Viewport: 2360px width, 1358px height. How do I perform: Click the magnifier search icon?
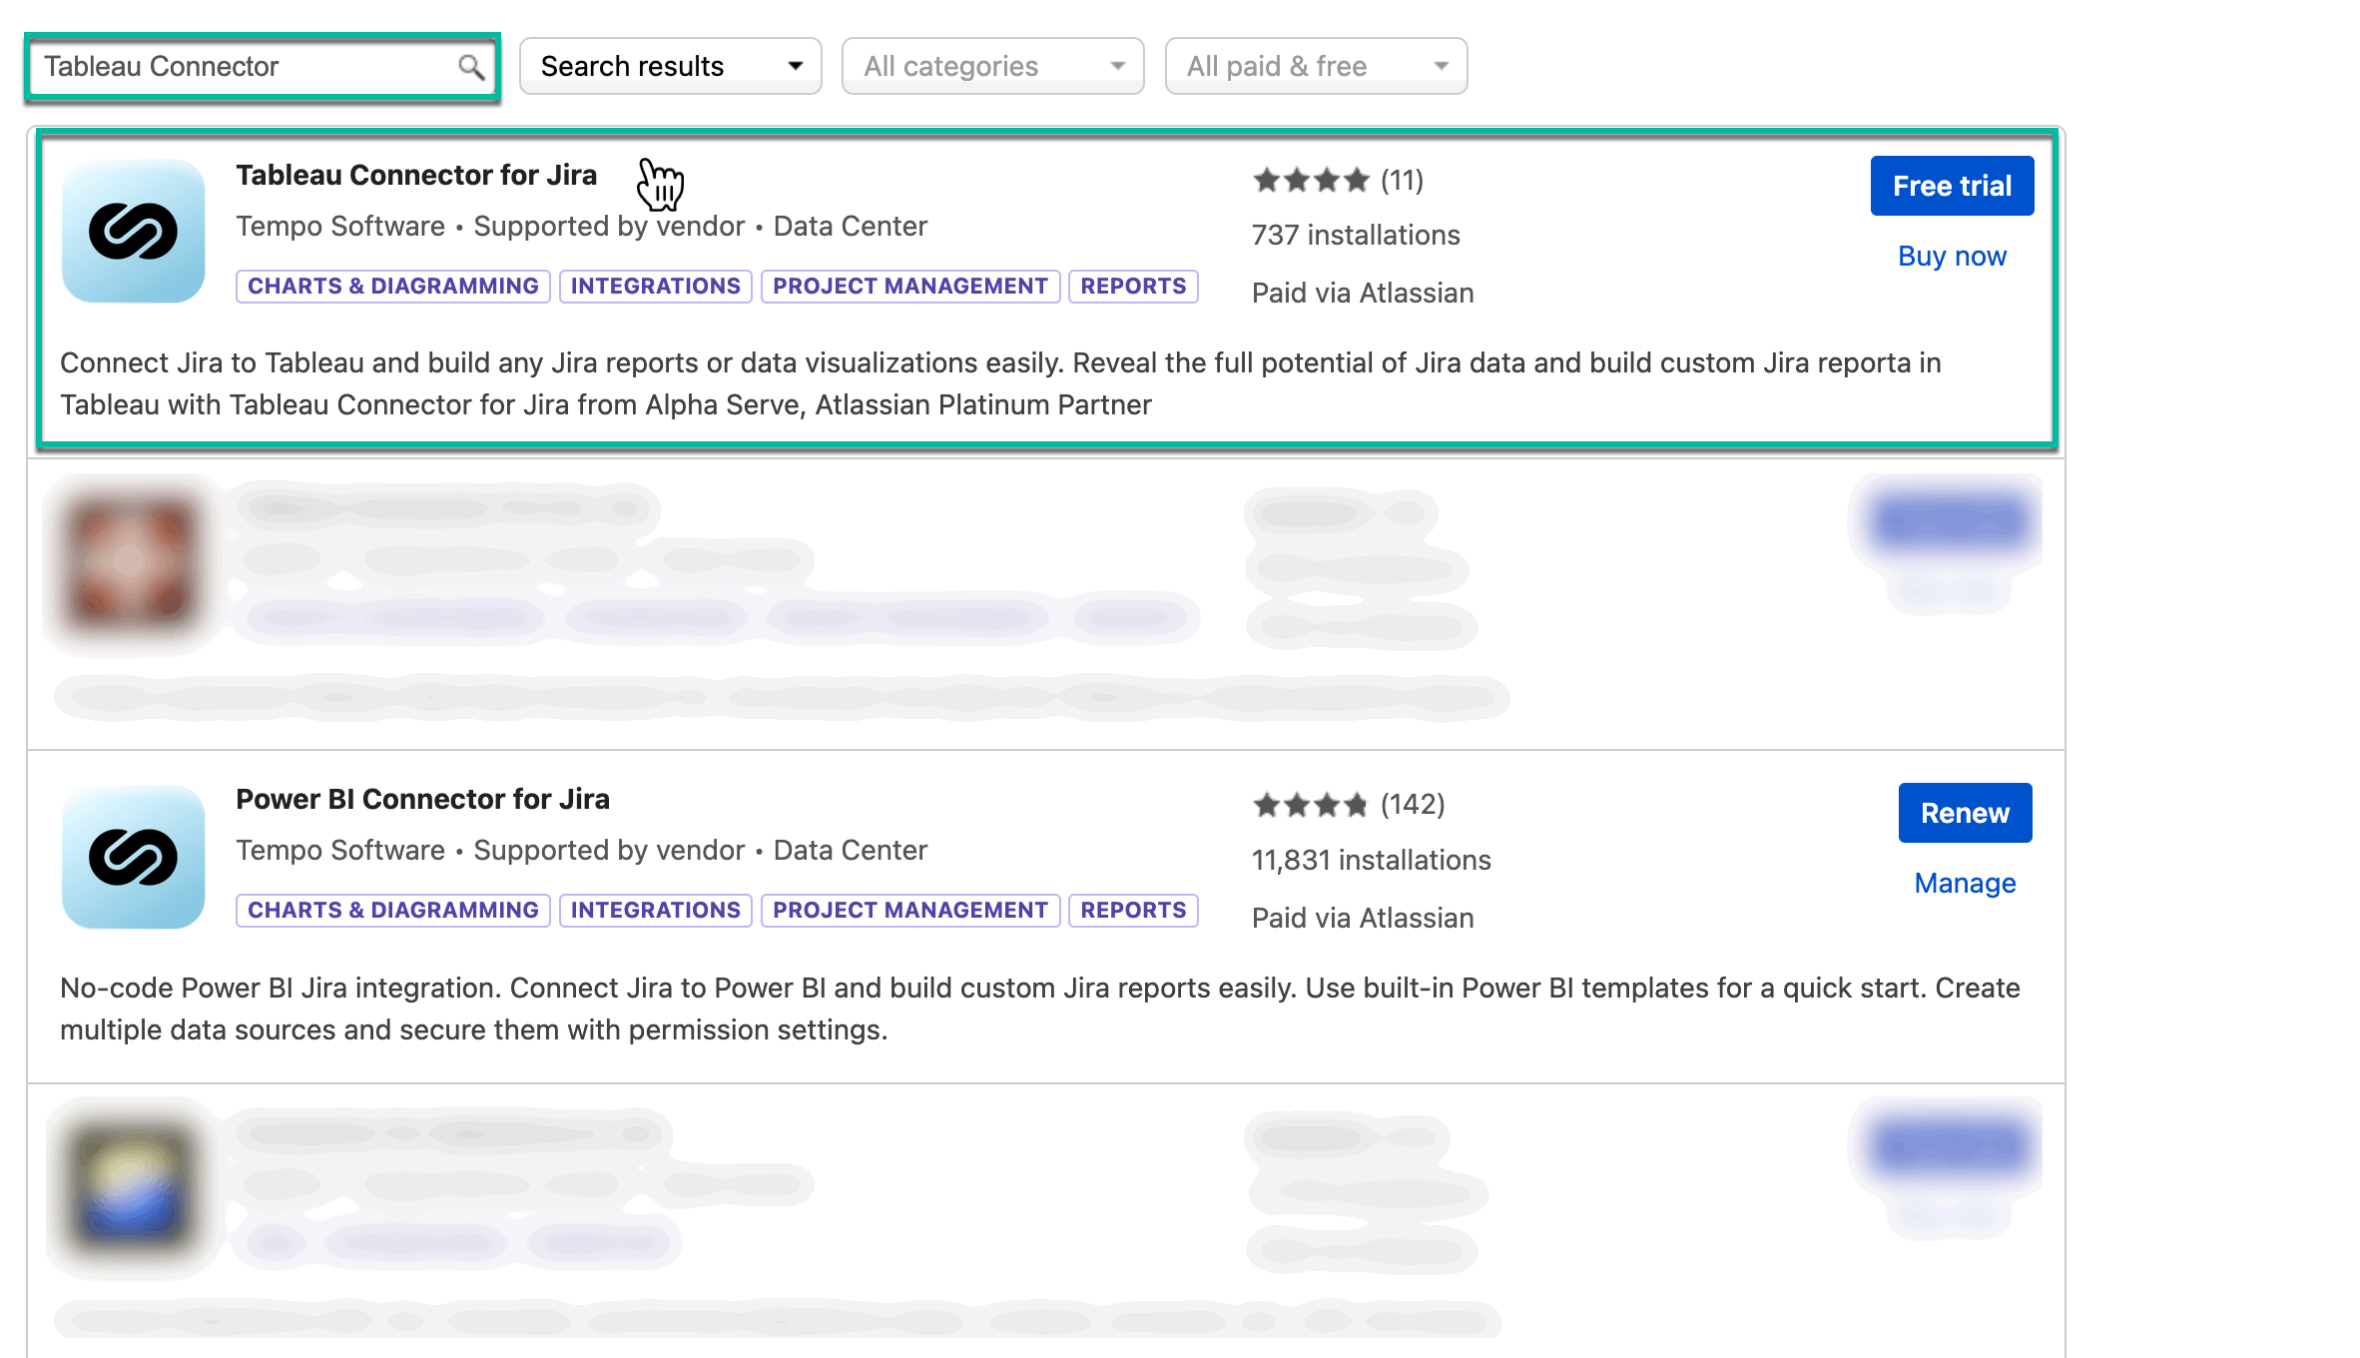coord(470,67)
